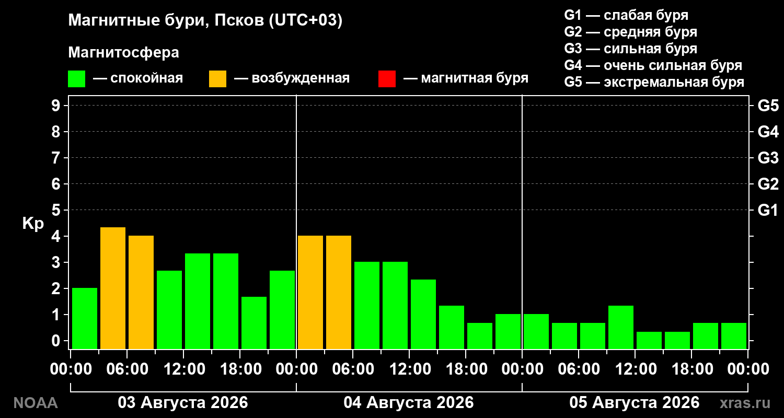Click the red magnetic storm legend swatch
The image size is (784, 418).
pos(387,79)
